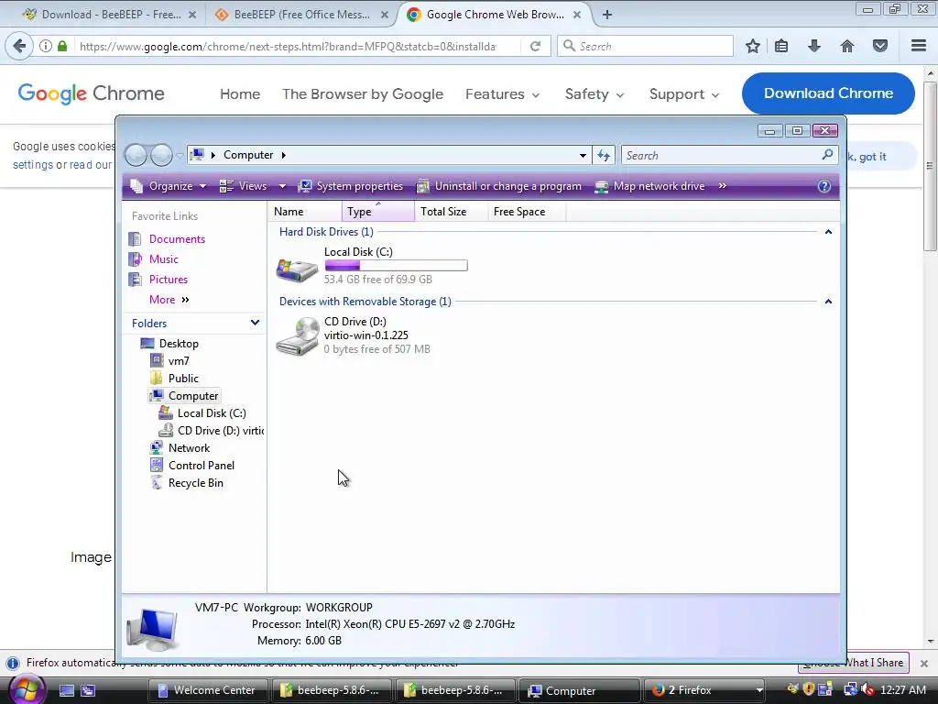Select Local Disk (C:) in Folders tree

coord(202,413)
